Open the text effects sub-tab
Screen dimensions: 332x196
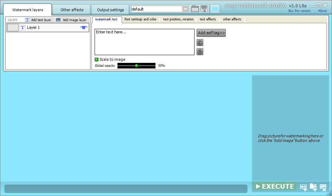pos(208,19)
